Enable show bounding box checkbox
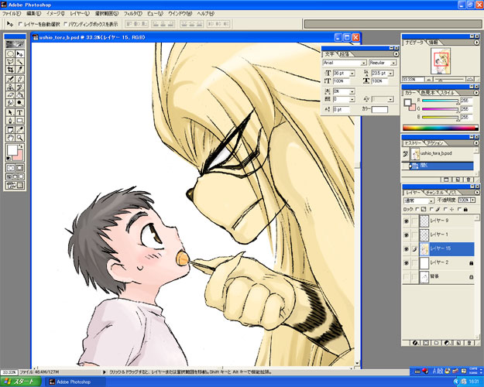 [66, 24]
